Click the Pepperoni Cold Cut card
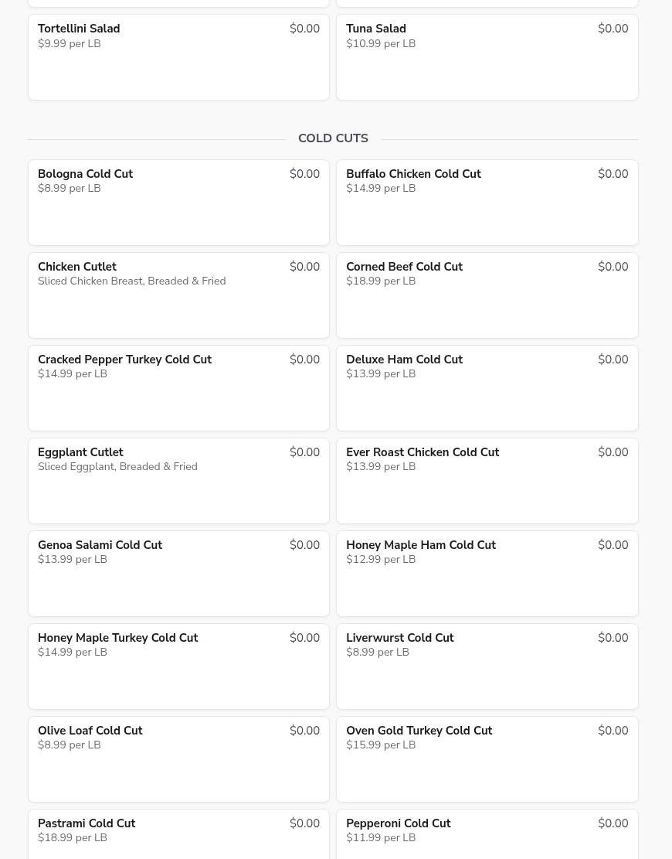The width and height of the screenshot is (672, 859). (x=487, y=834)
